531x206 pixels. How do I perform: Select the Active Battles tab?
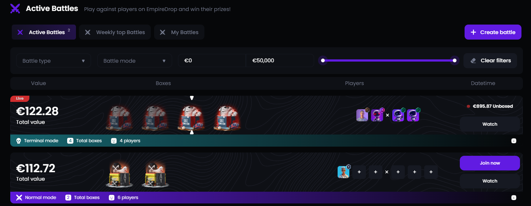[44, 32]
